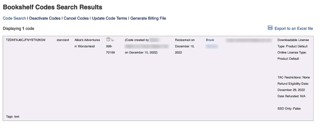Click Export to an Excel file
This screenshot has width=321, height=128.
coord(293,29)
